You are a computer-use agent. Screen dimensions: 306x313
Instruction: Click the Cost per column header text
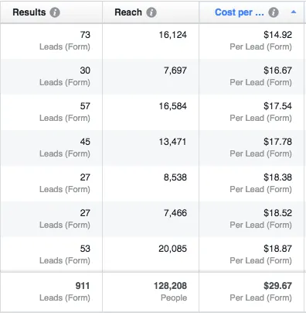pyautogui.click(x=240, y=12)
